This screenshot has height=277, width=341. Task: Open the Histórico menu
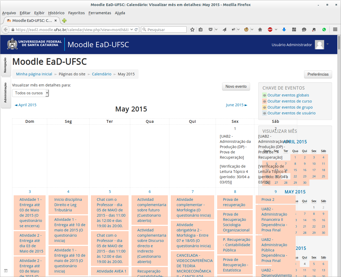(x=56, y=13)
